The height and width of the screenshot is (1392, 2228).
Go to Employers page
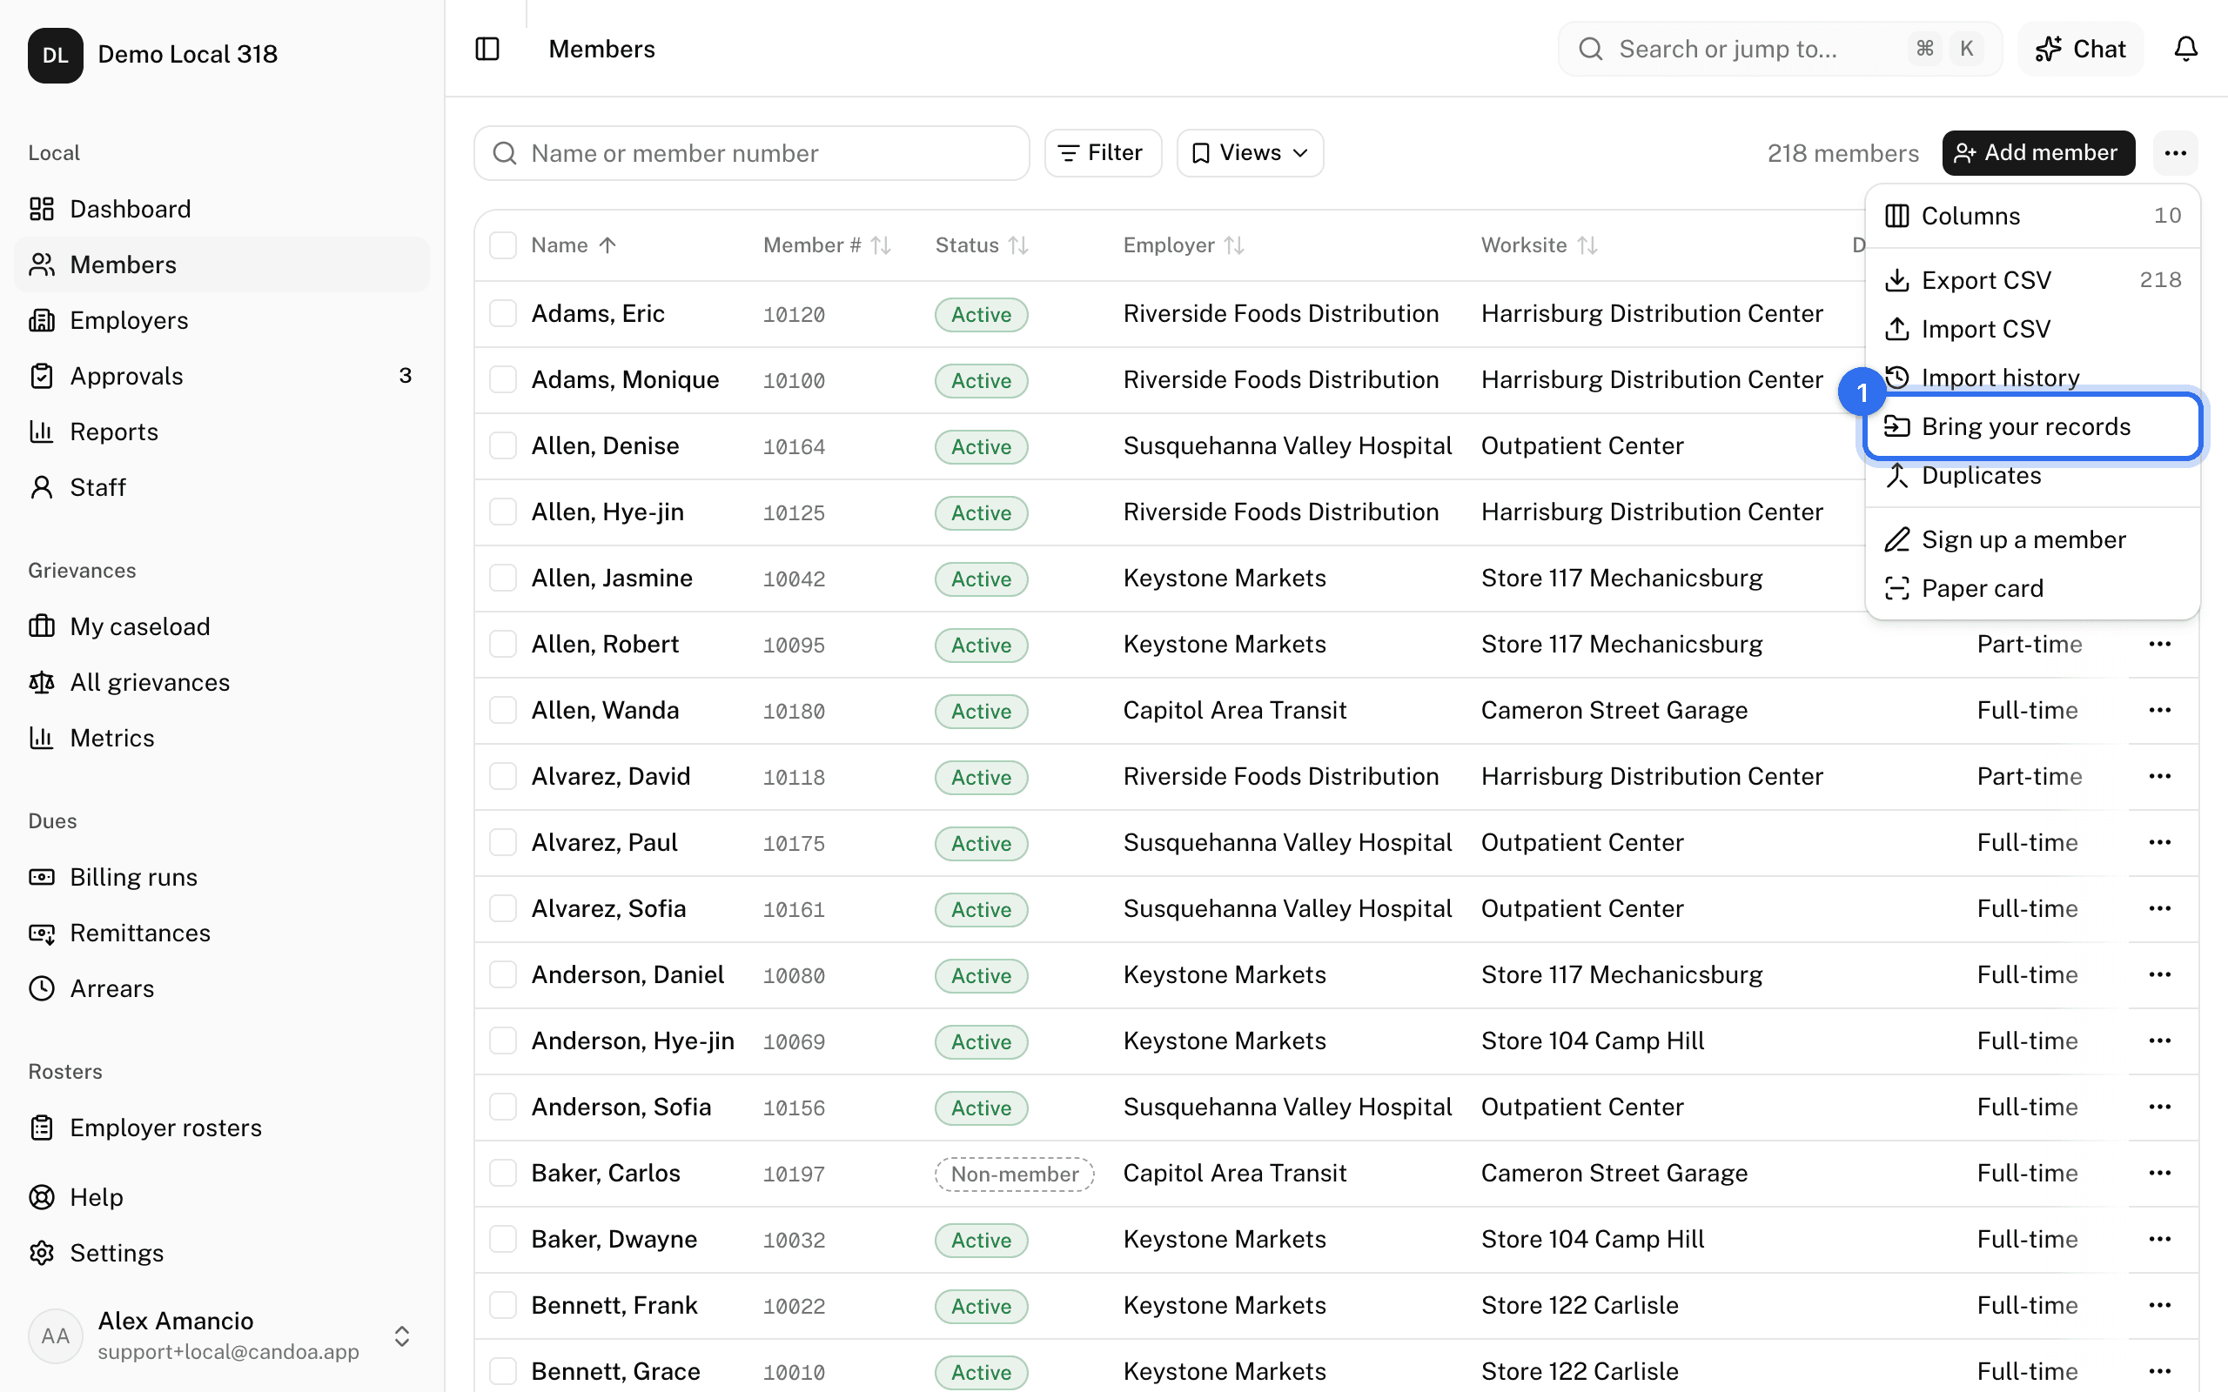pyautogui.click(x=221, y=320)
